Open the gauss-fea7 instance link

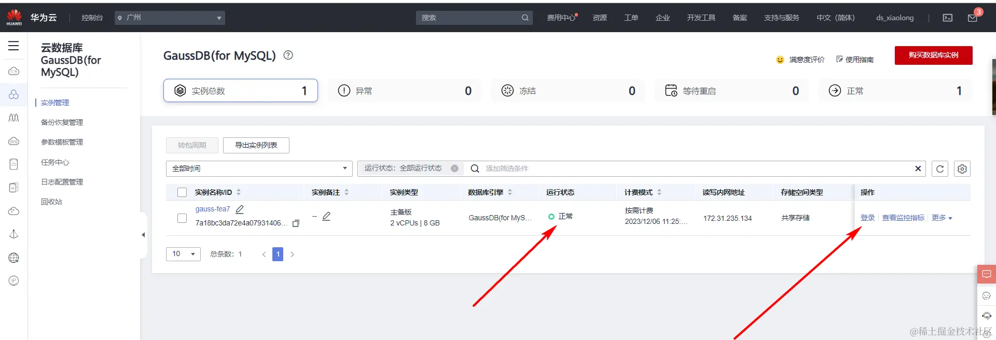coord(213,209)
